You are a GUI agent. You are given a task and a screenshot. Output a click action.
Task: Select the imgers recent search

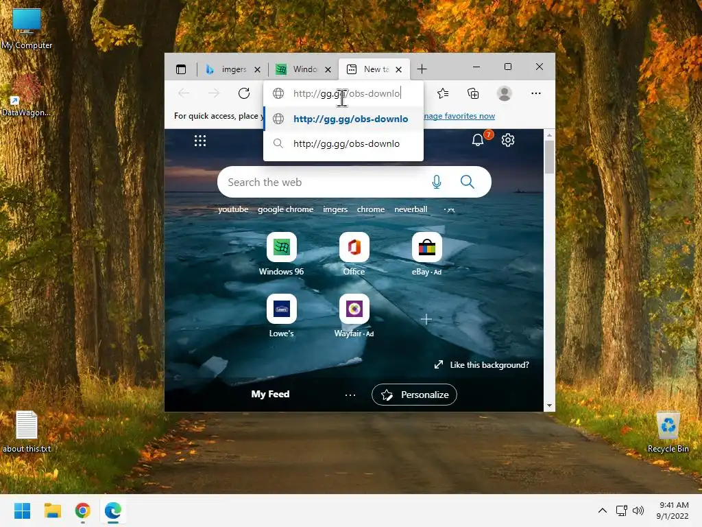335,209
